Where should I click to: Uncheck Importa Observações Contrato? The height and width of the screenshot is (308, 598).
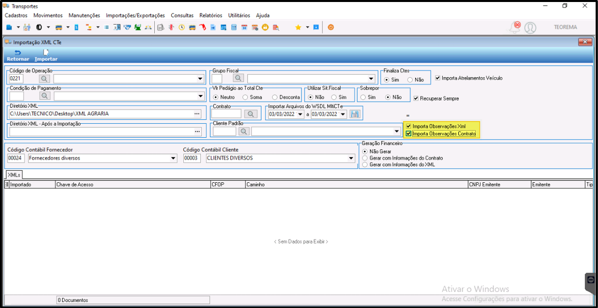coord(409,134)
